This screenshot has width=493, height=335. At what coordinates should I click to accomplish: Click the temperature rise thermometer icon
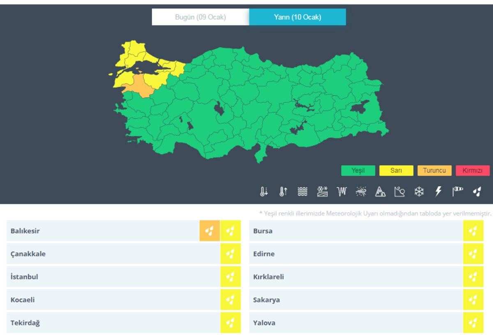(x=283, y=191)
